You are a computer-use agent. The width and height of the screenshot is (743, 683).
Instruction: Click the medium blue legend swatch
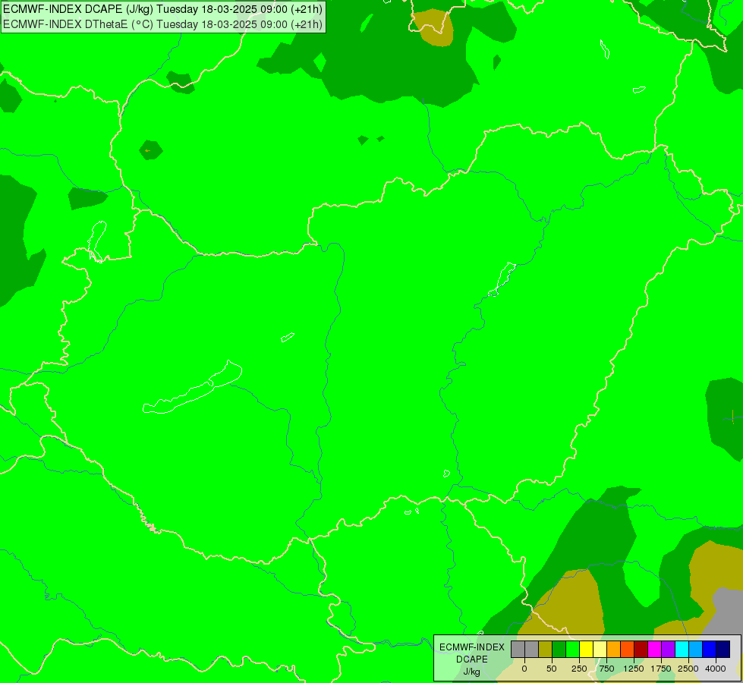click(710, 649)
